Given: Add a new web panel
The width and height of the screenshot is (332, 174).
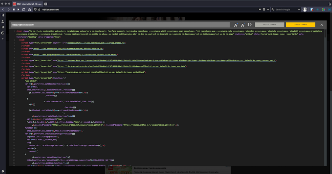Looking at the screenshot, I should pyautogui.click(x=3, y=39).
